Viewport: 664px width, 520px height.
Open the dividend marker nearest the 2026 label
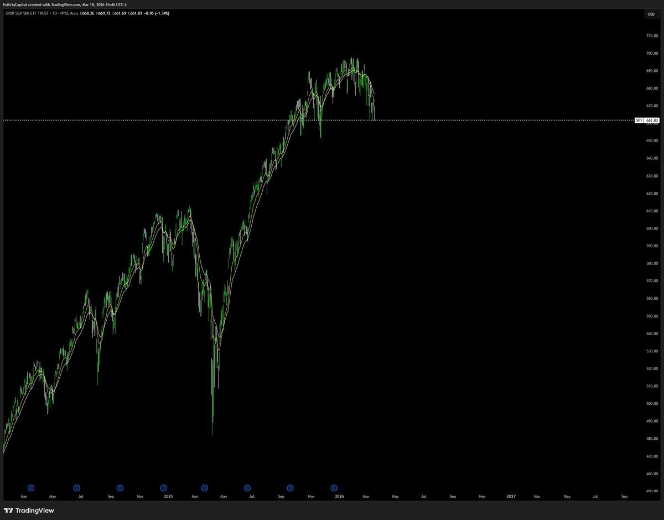(x=334, y=488)
